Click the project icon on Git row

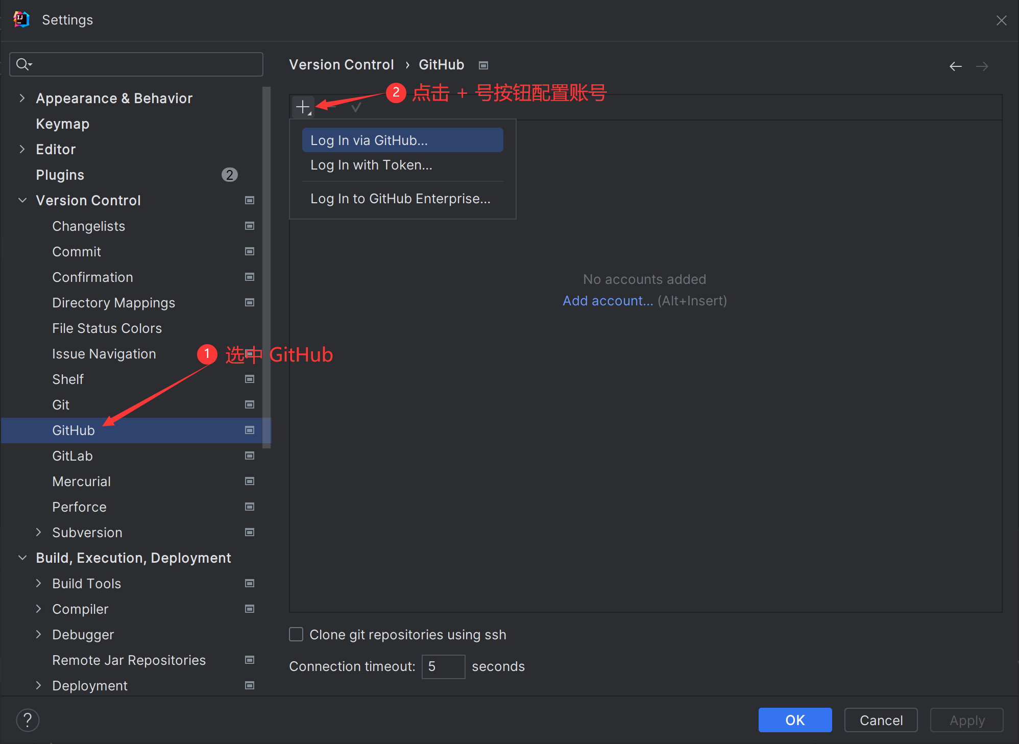[x=250, y=404]
